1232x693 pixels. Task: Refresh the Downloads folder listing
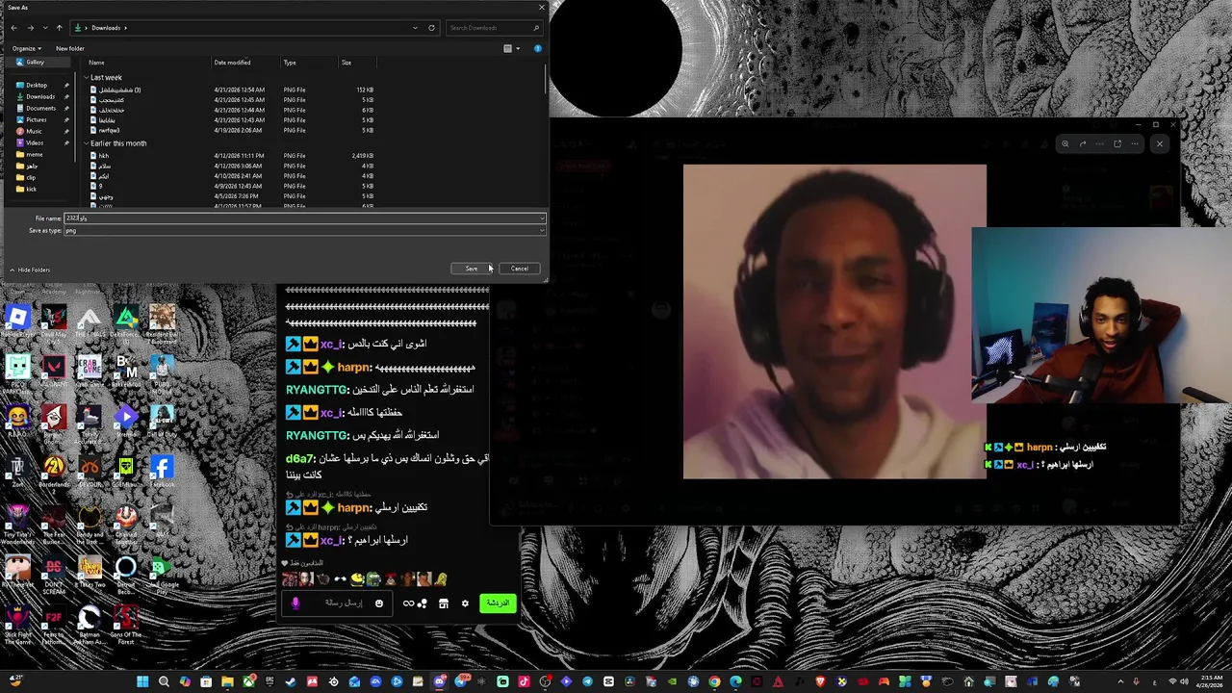[431, 28]
